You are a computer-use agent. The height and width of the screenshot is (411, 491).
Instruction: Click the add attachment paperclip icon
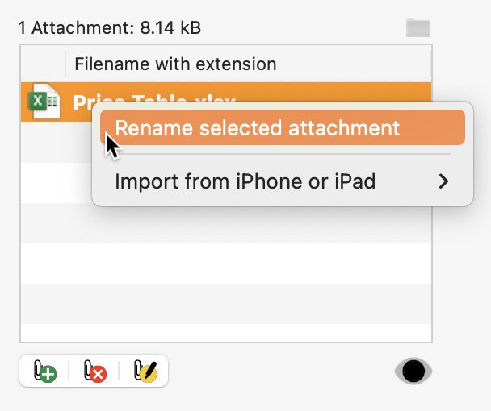[44, 371]
